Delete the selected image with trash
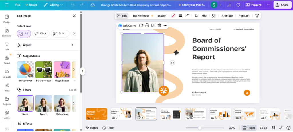 pyautogui.click(x=159, y=25)
